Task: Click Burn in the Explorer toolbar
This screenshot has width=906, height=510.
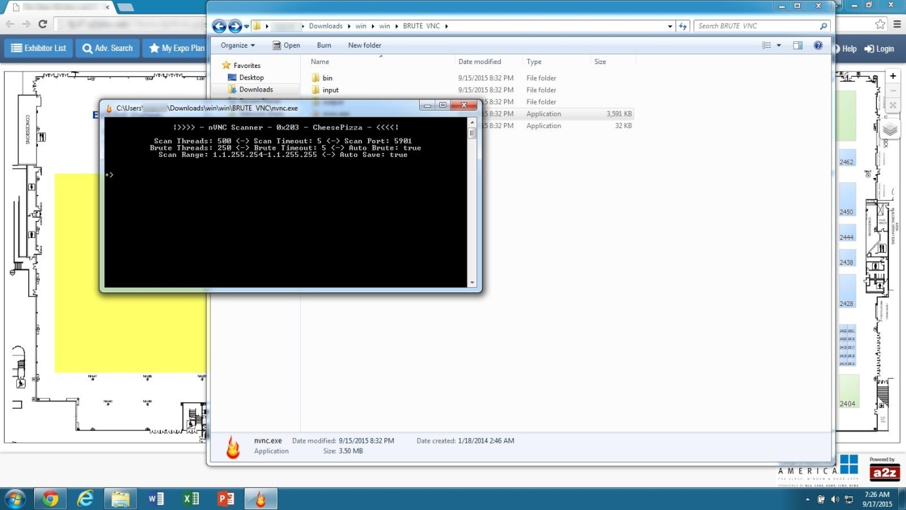Action: [x=324, y=46]
